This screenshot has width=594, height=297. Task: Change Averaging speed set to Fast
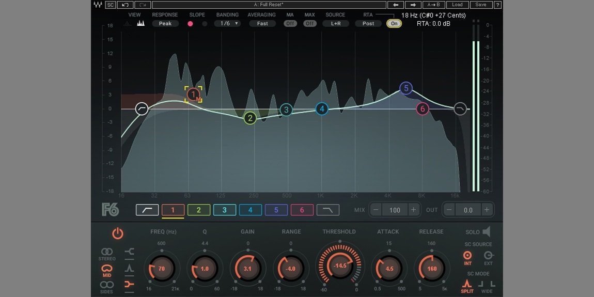[262, 23]
